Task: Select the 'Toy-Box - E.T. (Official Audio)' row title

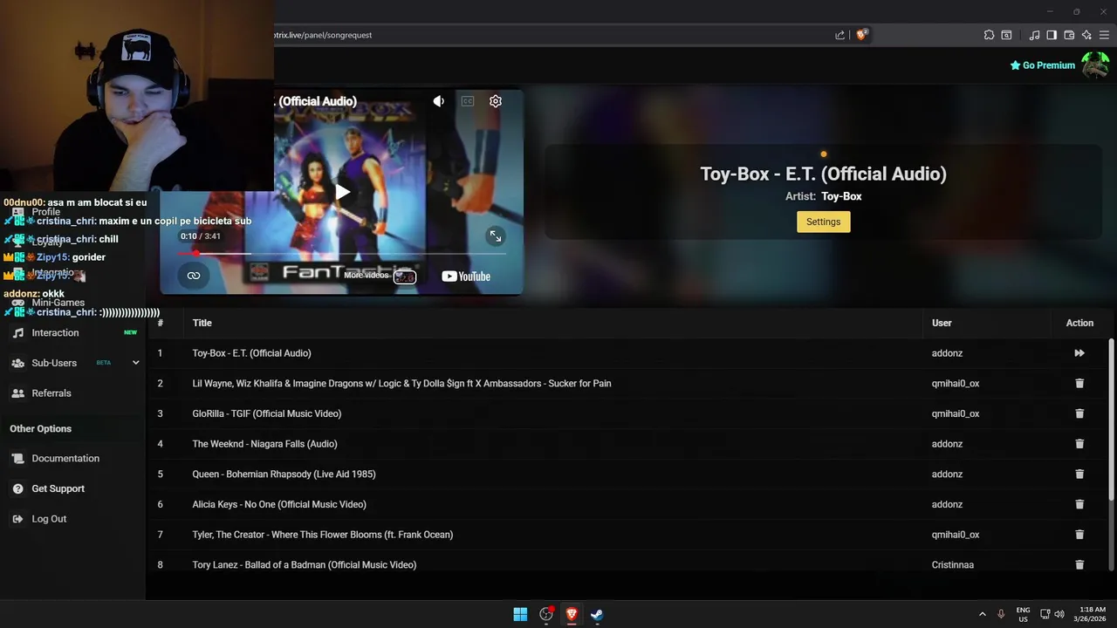Action: (251, 353)
